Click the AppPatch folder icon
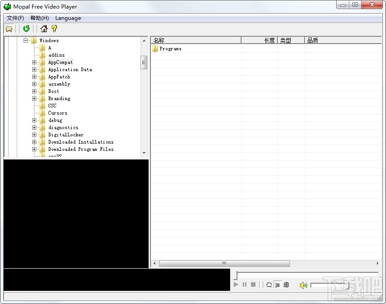 pyautogui.click(x=42, y=77)
